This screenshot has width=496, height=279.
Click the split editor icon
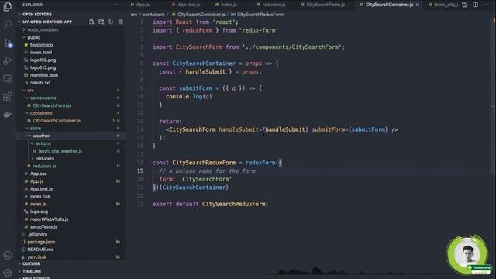tap(475, 5)
